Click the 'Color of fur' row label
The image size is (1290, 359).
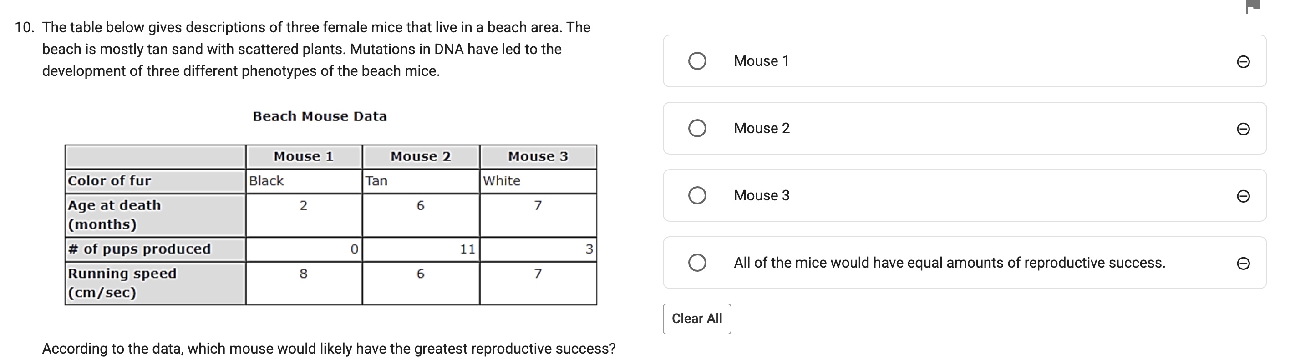click(110, 181)
